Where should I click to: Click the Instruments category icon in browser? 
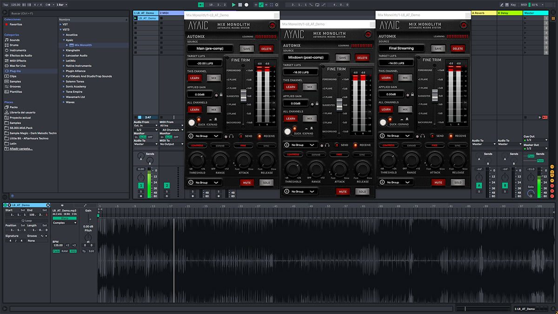click(x=6, y=50)
